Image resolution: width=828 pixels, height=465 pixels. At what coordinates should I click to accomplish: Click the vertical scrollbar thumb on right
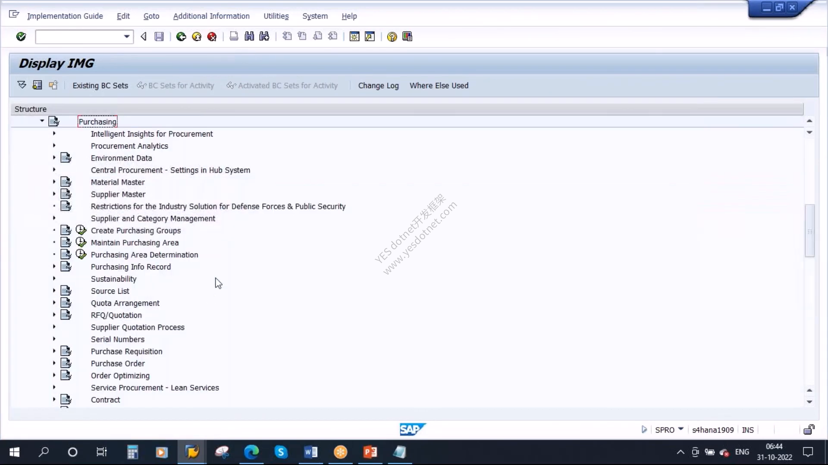click(x=809, y=231)
